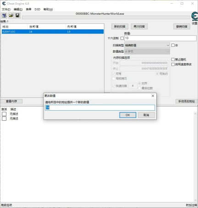Open the scan type dropdown
The height and width of the screenshot is (208, 198).
click(147, 45)
